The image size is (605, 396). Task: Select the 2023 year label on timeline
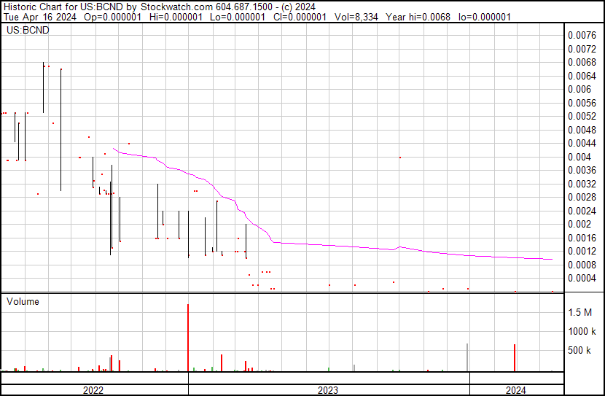pyautogui.click(x=327, y=390)
